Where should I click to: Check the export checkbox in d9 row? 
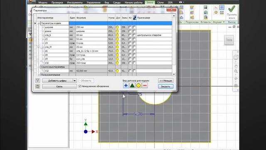point(134,59)
